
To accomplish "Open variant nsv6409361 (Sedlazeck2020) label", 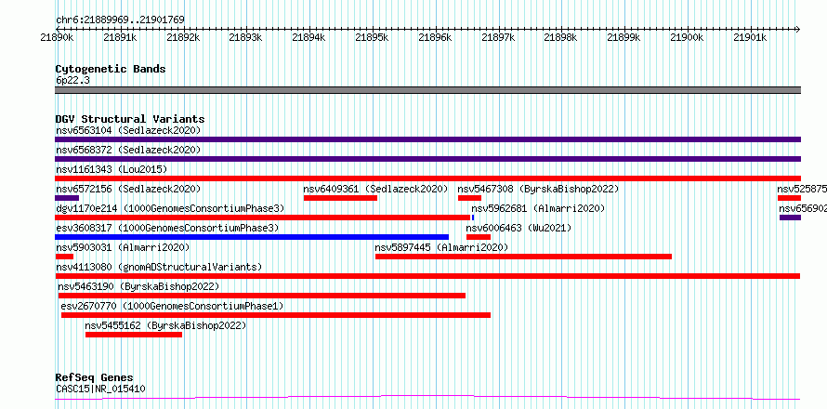I will point(375,189).
